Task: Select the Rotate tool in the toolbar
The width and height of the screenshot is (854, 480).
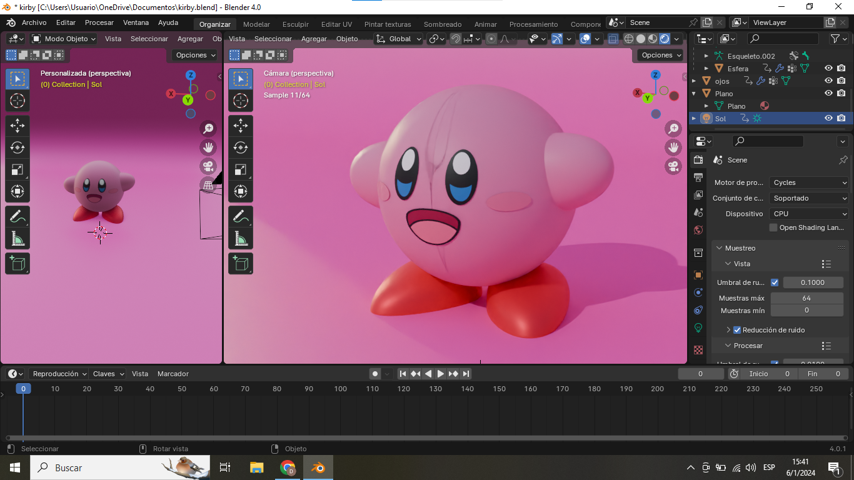Action: pyautogui.click(x=18, y=147)
